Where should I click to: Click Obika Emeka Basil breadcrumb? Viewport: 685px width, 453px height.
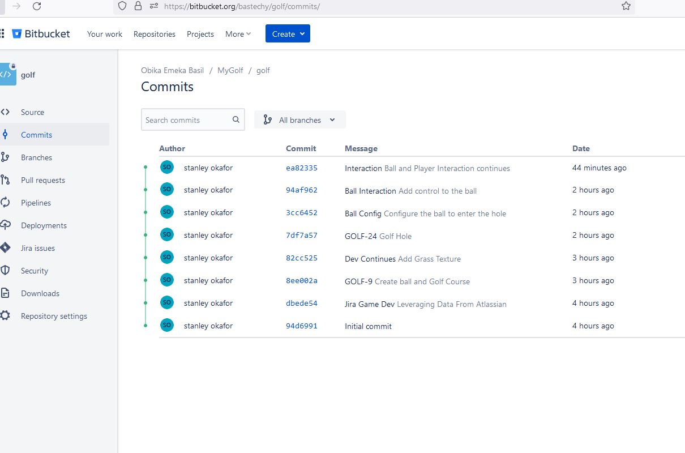click(x=172, y=70)
